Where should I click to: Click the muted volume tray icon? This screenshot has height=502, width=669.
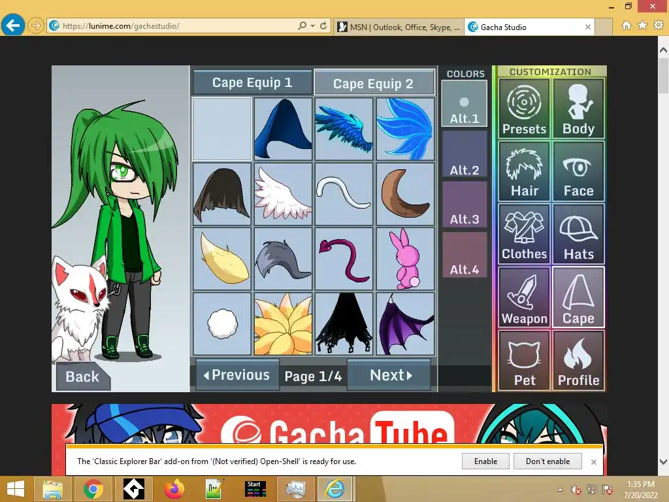[576, 490]
